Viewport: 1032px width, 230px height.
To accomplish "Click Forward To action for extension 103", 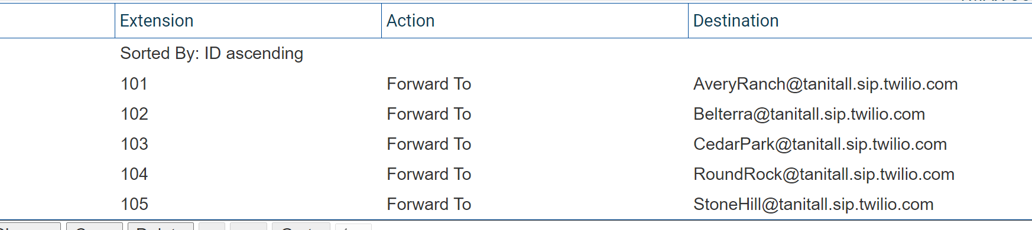I will click(429, 144).
